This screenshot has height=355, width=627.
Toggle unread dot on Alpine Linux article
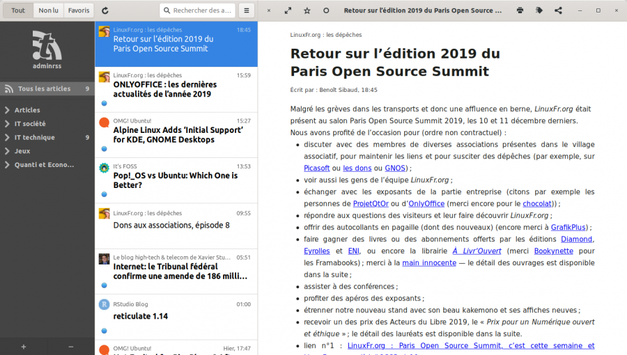(x=104, y=149)
